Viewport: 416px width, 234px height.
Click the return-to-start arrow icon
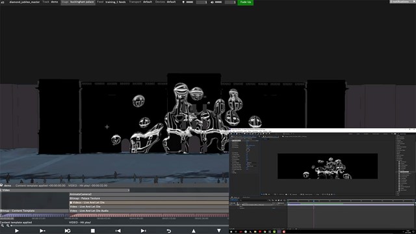(x=169, y=231)
